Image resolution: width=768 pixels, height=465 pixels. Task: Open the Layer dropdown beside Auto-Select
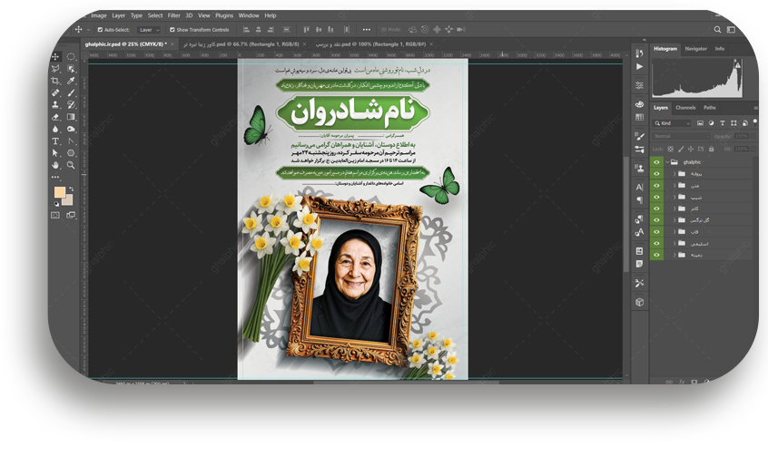[148, 30]
